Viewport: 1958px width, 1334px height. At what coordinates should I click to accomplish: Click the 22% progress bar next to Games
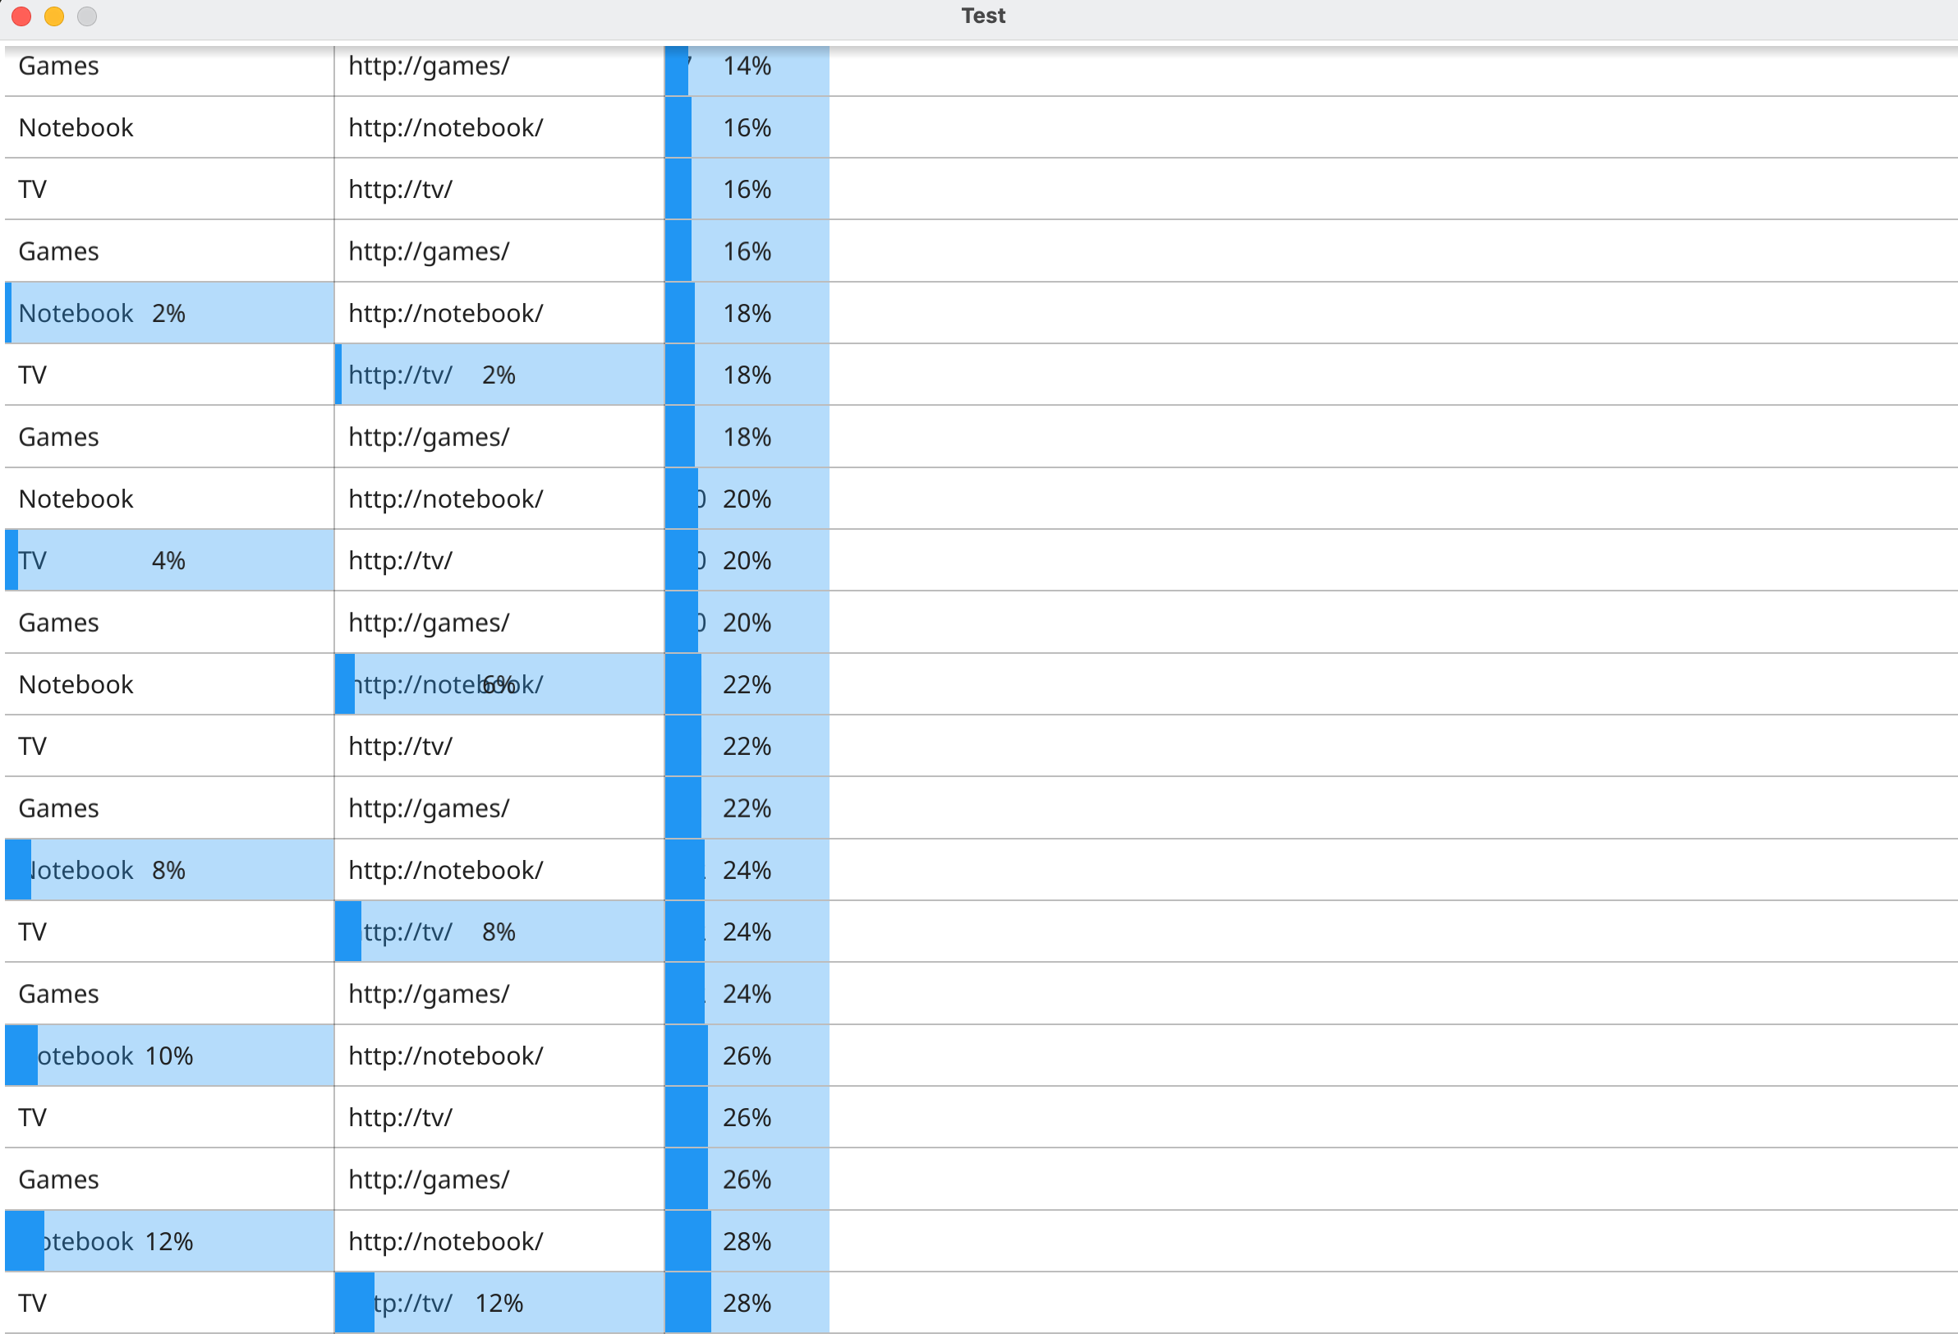pos(746,807)
